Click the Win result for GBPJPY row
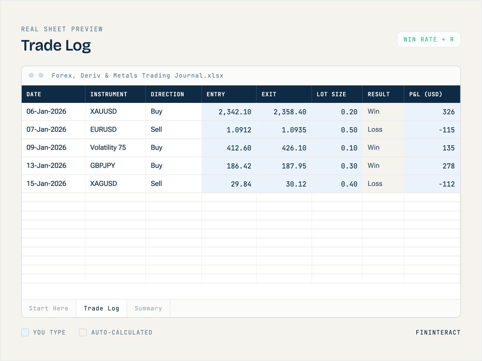The image size is (482, 361). pos(383,166)
